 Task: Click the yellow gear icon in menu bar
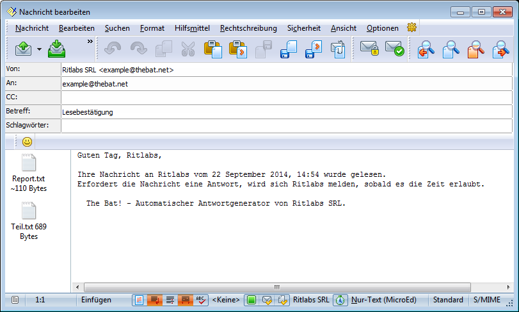coord(411,28)
